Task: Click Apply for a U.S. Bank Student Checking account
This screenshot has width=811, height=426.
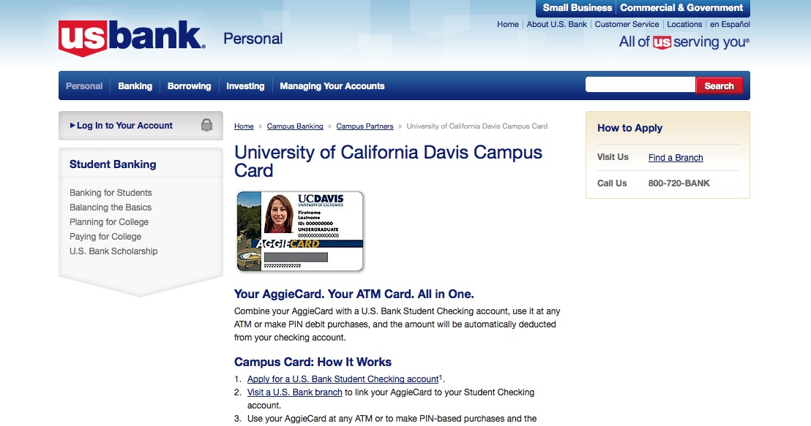Action: click(x=343, y=379)
